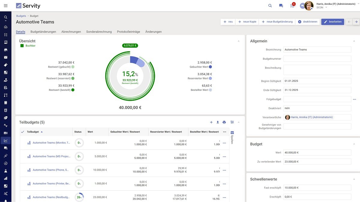Open the Protokolleinträge tab
Image resolution: width=360 pixels, height=202 pixels.
click(128, 31)
